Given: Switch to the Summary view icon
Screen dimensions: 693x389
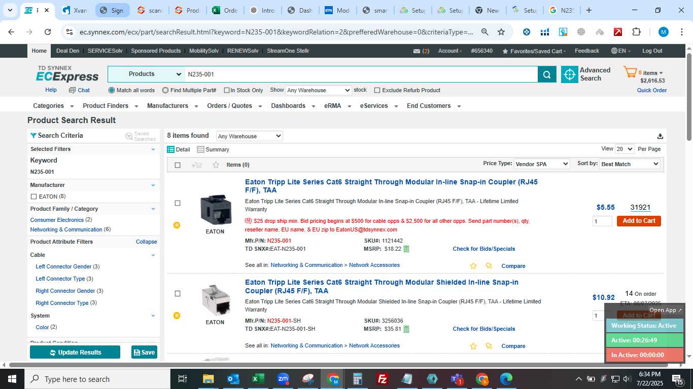Looking at the screenshot, I should click(x=200, y=149).
